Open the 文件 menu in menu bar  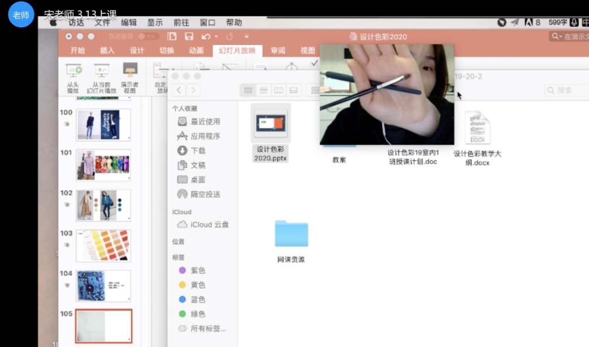(102, 23)
